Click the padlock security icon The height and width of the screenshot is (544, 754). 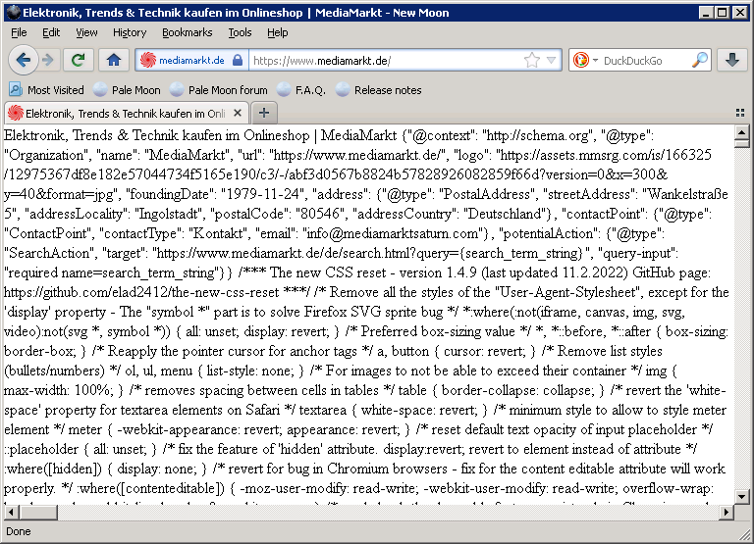click(x=238, y=61)
